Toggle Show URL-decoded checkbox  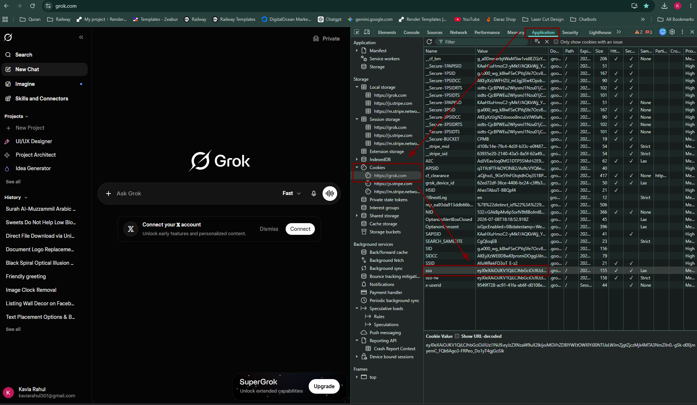tap(457, 336)
